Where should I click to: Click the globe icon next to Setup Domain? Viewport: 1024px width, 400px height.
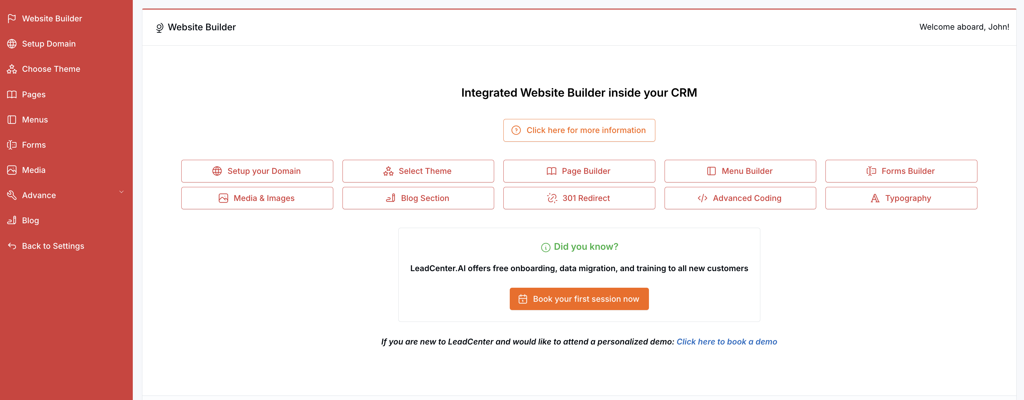pyautogui.click(x=12, y=44)
